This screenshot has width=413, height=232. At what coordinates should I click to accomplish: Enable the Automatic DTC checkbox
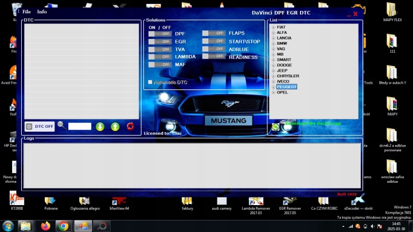(150, 82)
